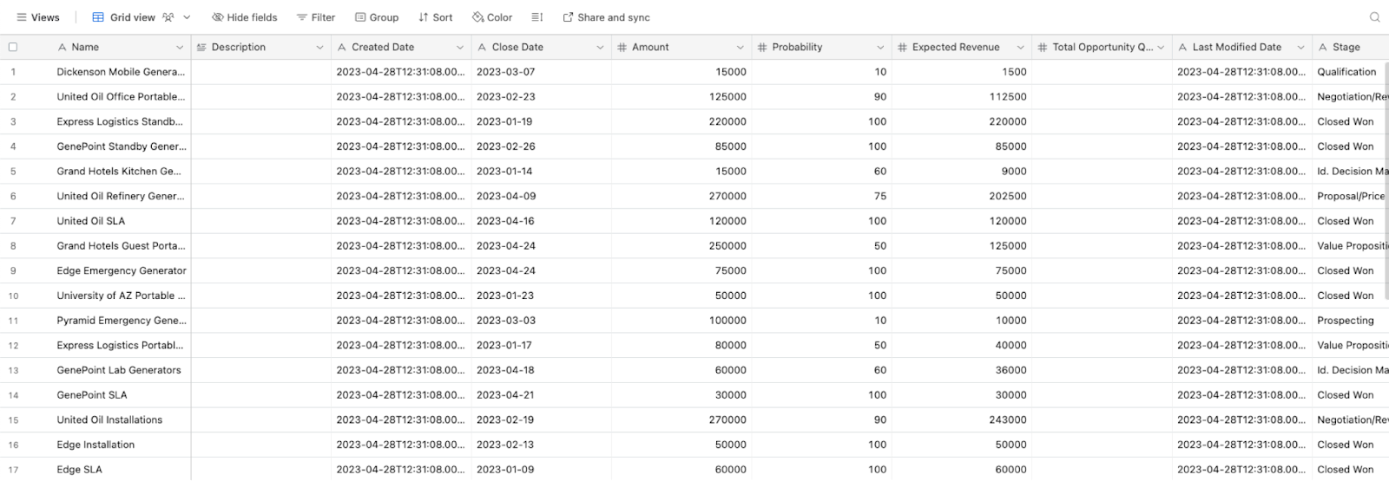Select the United Oil SLA name cell
Screen dimensions: 1389x481
tap(121, 221)
